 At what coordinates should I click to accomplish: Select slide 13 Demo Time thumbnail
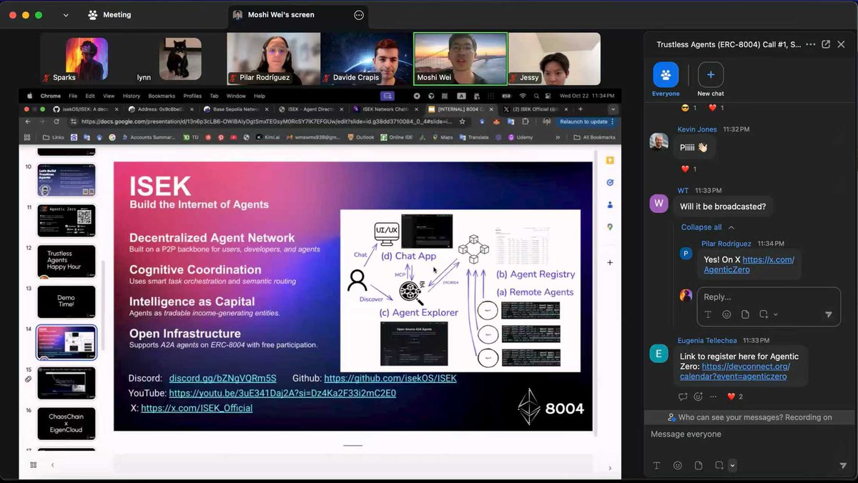(x=66, y=302)
